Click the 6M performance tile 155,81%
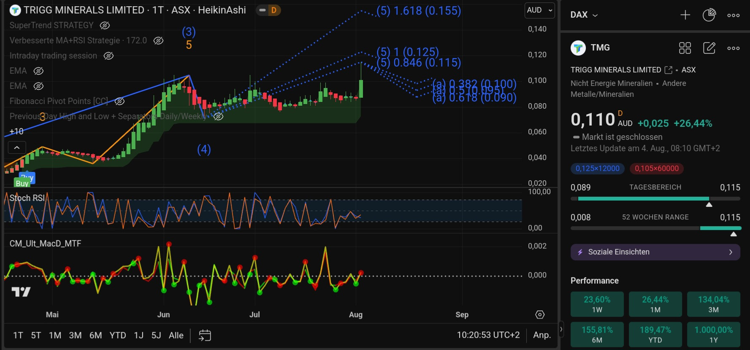The image size is (750, 350). (597, 334)
